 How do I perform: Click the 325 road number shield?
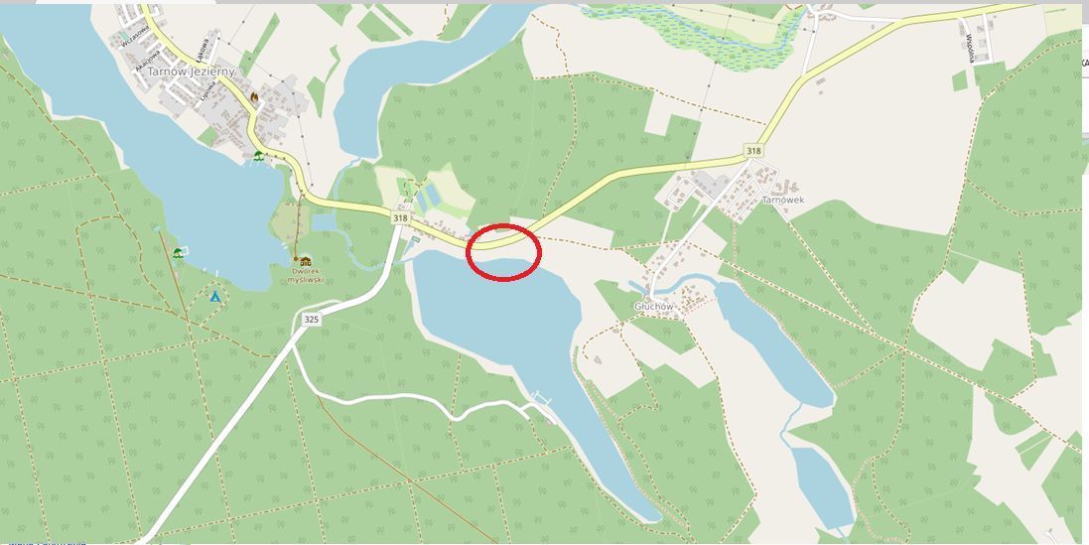pos(311,319)
